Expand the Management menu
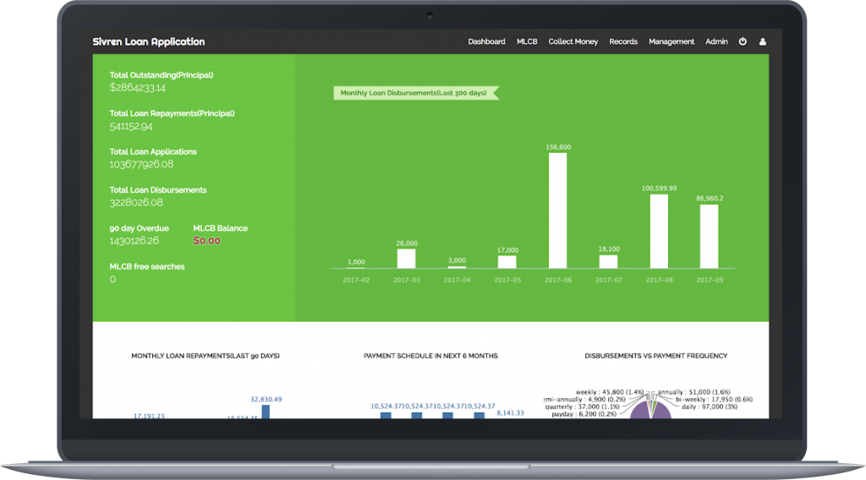The image size is (866, 480). pos(671,41)
